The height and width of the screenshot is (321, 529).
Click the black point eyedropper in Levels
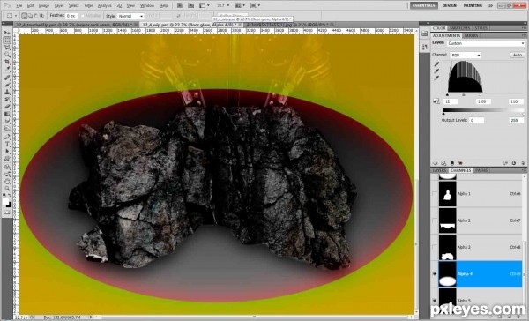point(437,63)
